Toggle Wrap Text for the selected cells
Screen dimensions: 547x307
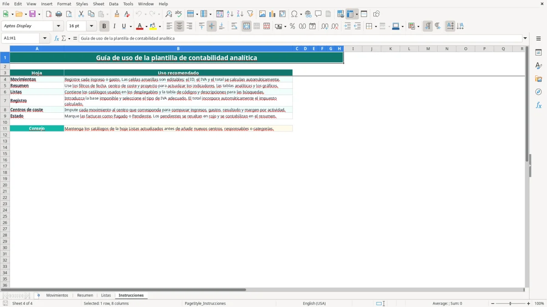pos(234,26)
